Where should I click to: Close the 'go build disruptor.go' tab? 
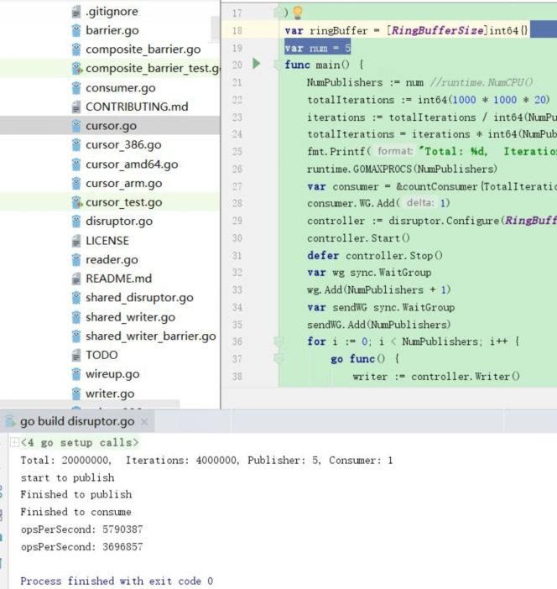click(144, 422)
